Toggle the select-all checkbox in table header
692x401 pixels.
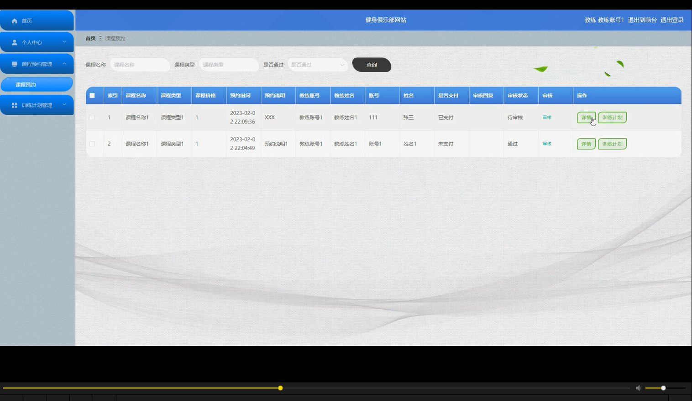click(92, 96)
